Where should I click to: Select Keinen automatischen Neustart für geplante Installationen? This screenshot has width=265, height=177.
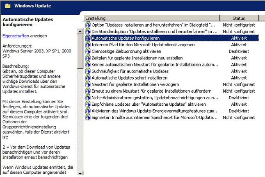tap(155, 65)
